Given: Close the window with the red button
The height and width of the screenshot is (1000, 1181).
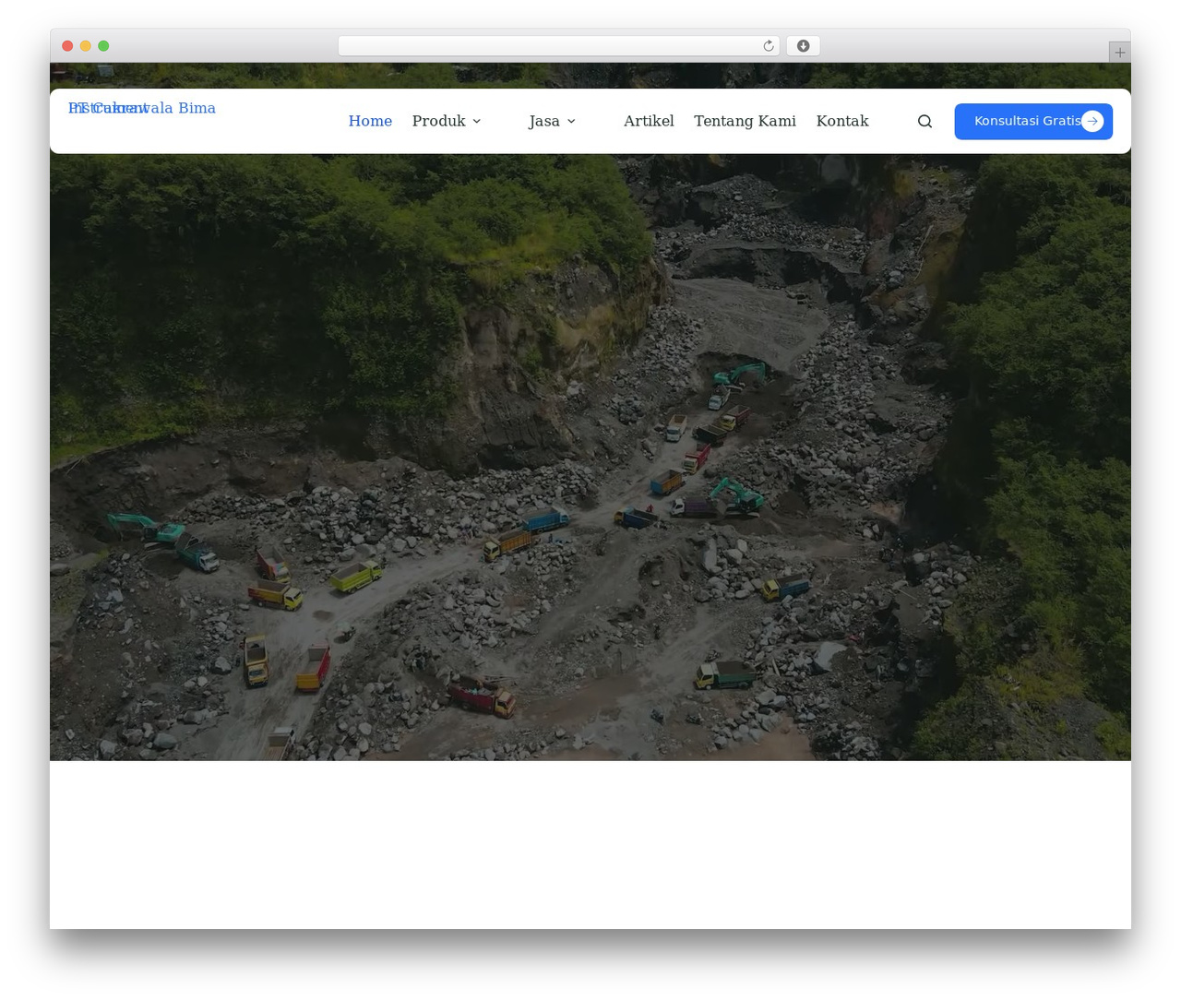Looking at the screenshot, I should pyautogui.click(x=67, y=46).
